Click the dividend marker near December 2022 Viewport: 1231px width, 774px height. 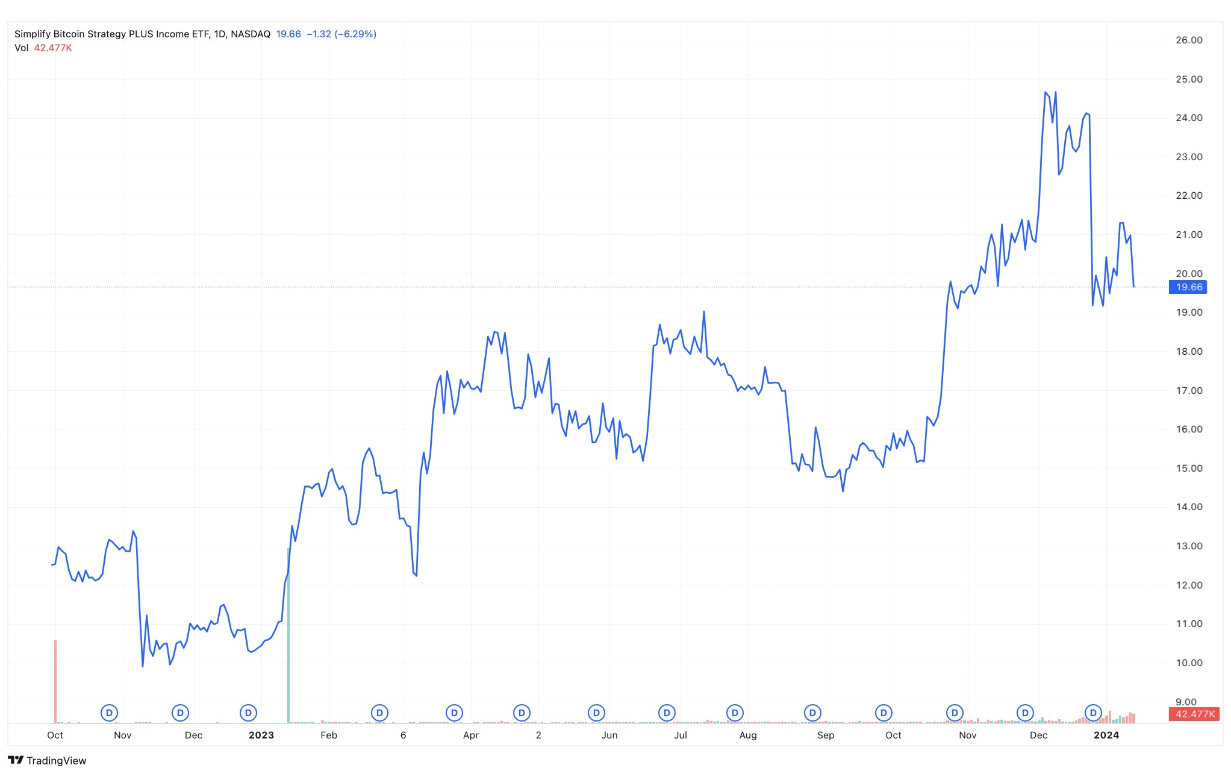(x=180, y=713)
